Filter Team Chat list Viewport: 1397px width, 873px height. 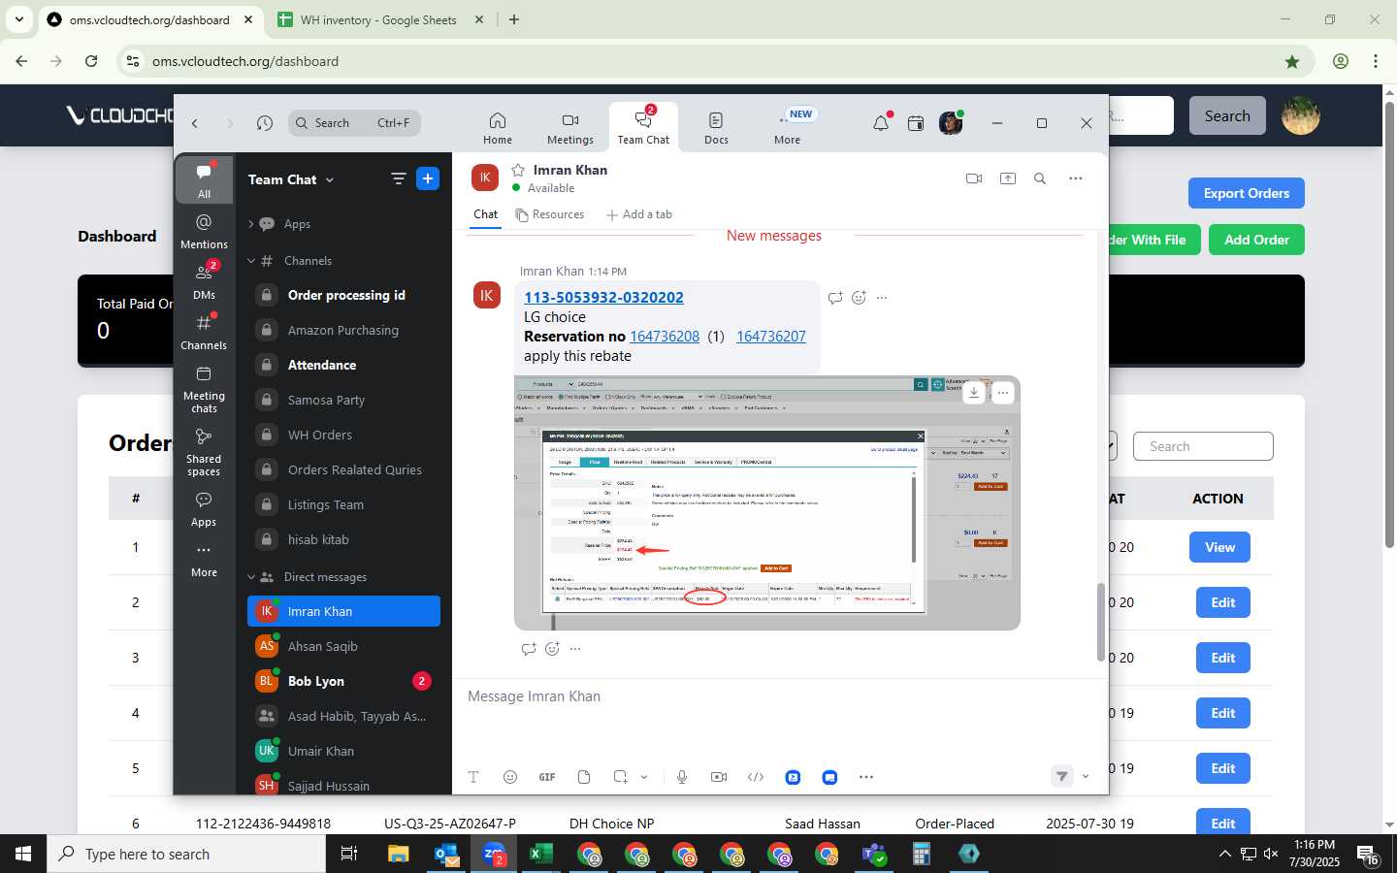pyautogui.click(x=398, y=178)
